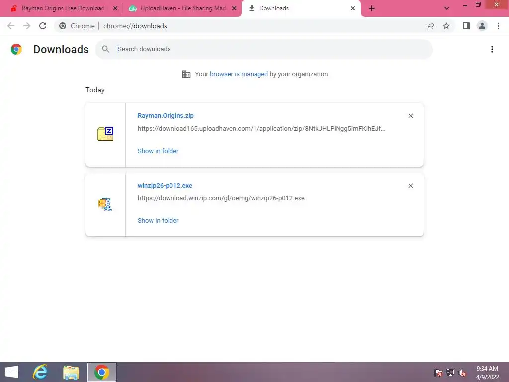The width and height of the screenshot is (509, 382).
Task: Open the Rayman.Origins.zip file link
Action: (166, 115)
